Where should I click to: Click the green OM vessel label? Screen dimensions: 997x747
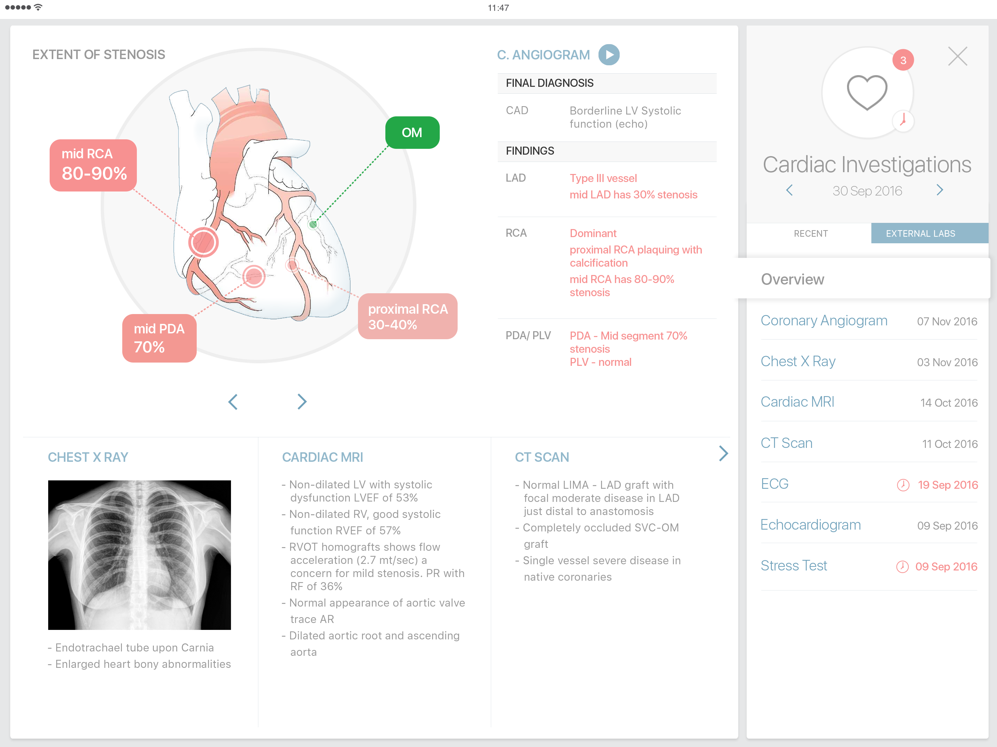pos(412,132)
